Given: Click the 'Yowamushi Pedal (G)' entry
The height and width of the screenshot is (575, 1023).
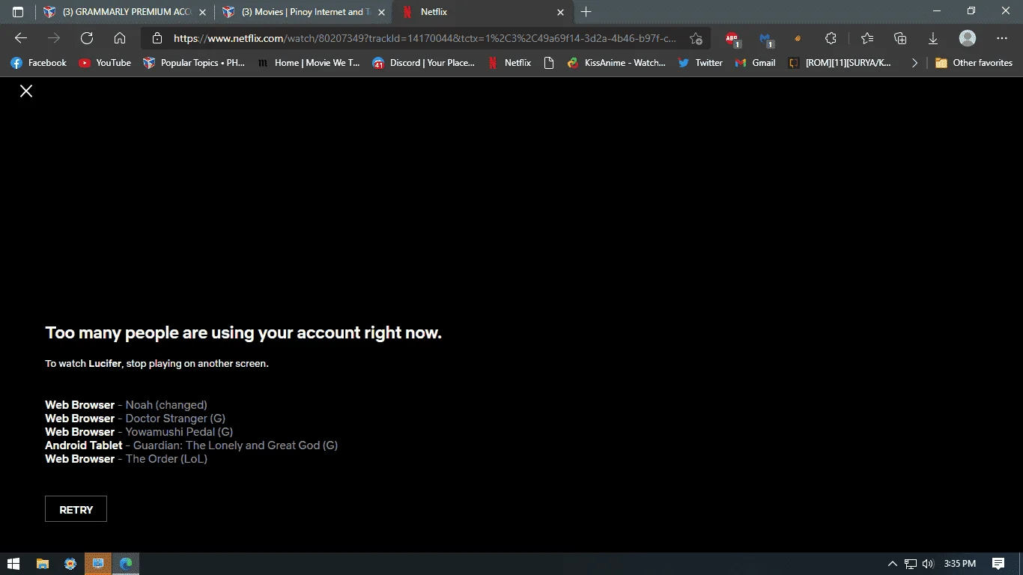Looking at the screenshot, I should tap(179, 432).
